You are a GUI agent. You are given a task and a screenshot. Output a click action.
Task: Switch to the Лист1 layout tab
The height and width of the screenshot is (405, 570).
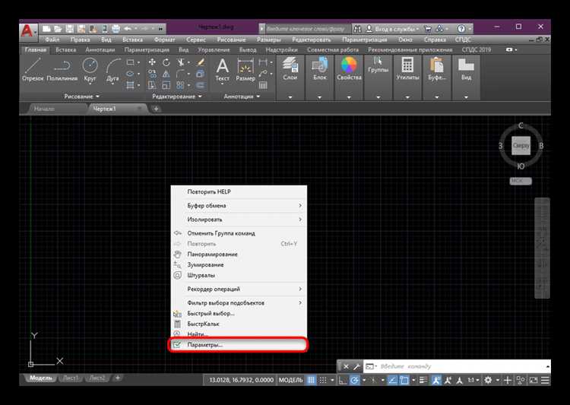[71, 378]
